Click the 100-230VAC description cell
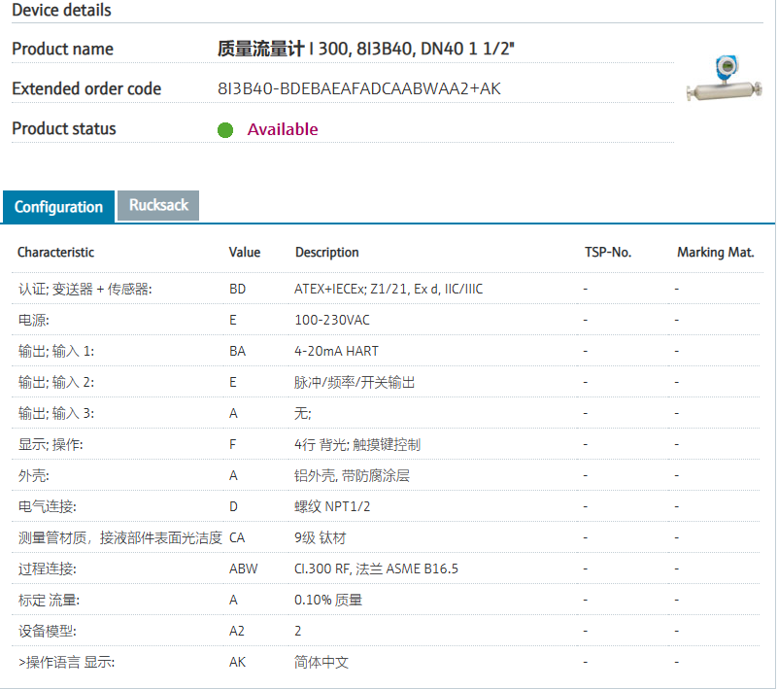Viewport: 778px width, 689px height. pos(331,320)
